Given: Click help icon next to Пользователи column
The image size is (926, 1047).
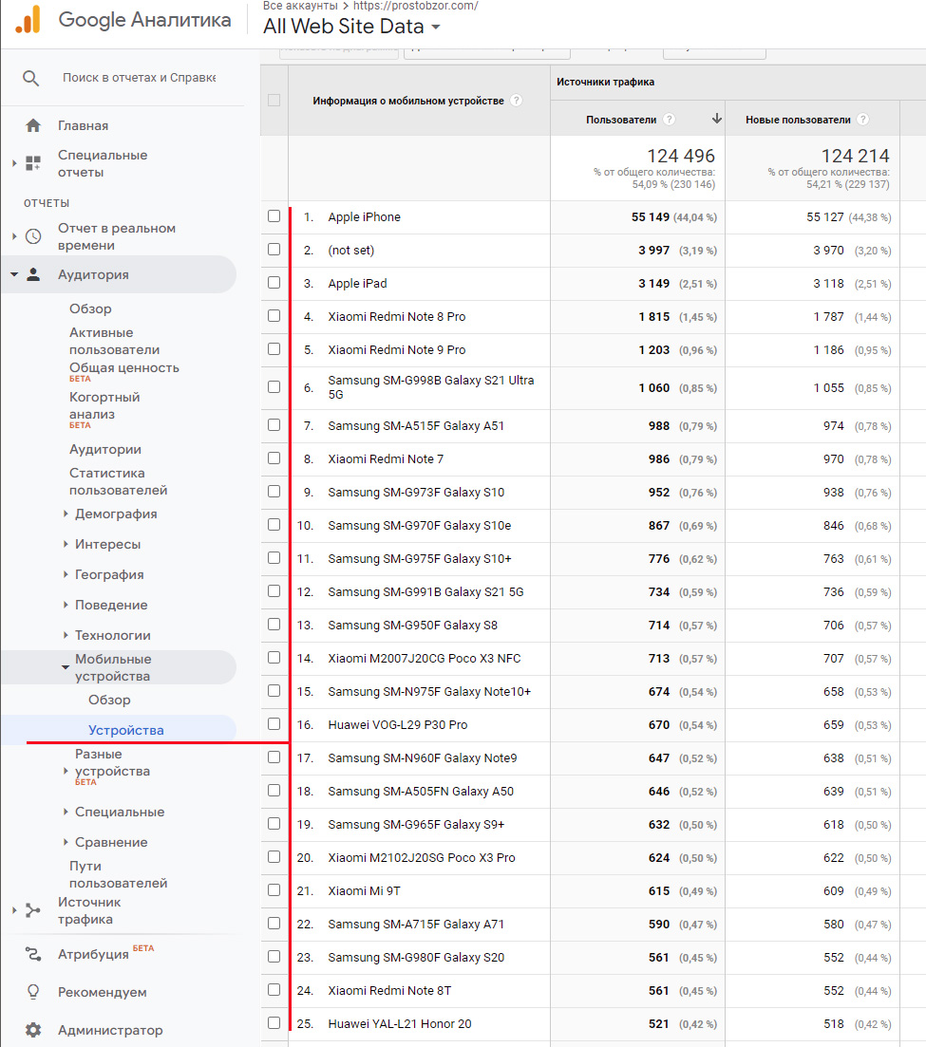Looking at the screenshot, I should [670, 120].
